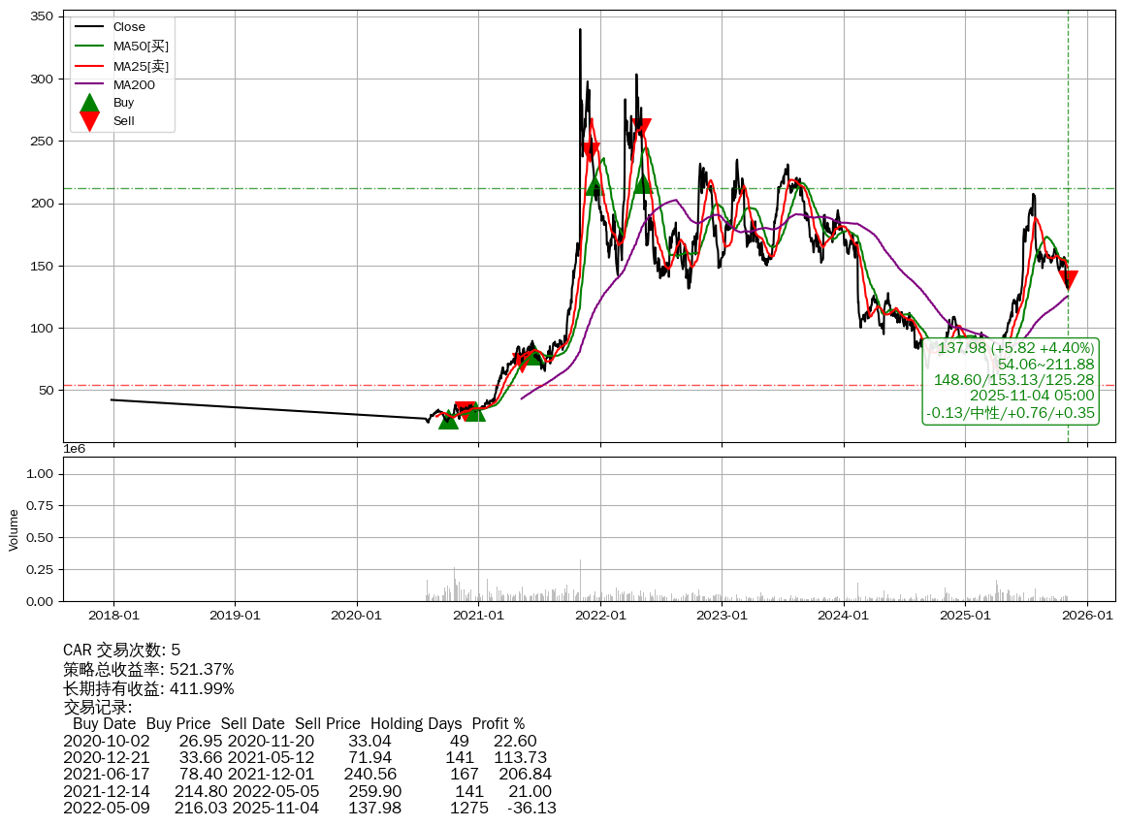Click the trade row with -36.13 profit
Image resolution: width=1125 pixels, height=826 pixels.
tap(309, 808)
